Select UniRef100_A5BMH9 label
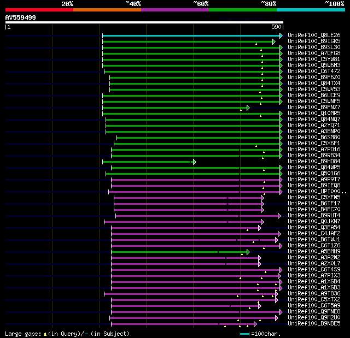Viewport: 350px width, 338px height. coord(314,252)
